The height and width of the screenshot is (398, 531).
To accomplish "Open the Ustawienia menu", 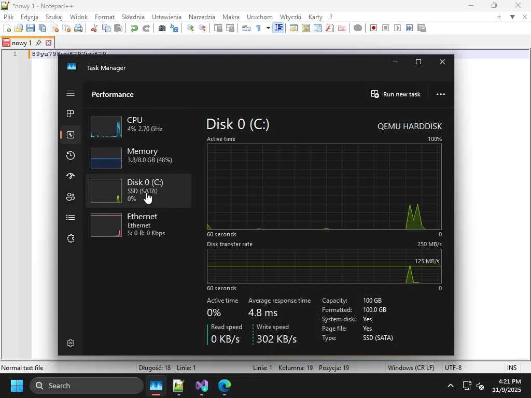I will click(166, 17).
